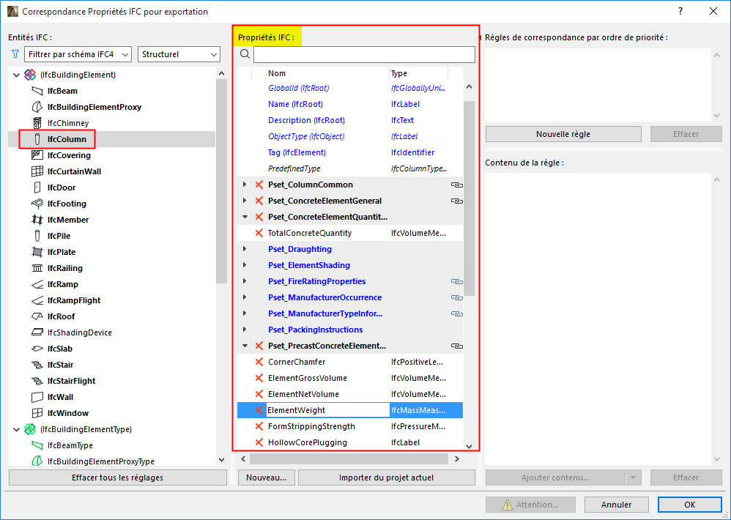
Task: Click the IfcRamp icon
Action: coord(37,284)
